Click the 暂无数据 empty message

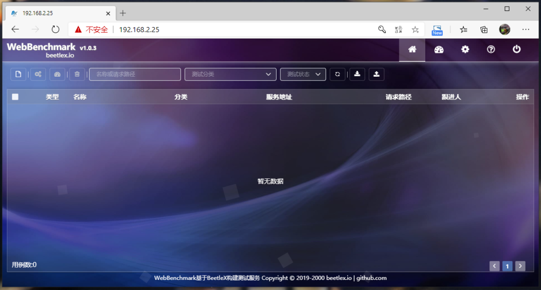pos(270,181)
